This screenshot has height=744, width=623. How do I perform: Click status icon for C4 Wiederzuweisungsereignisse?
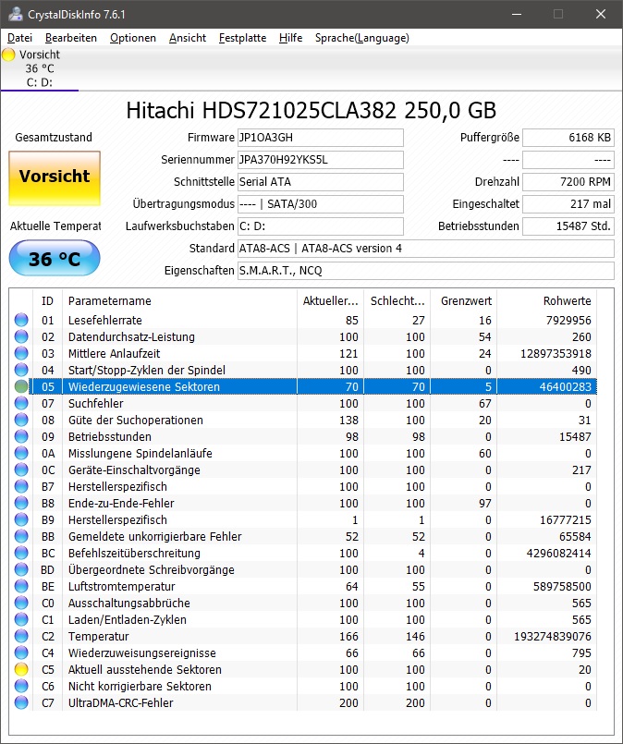(21, 653)
